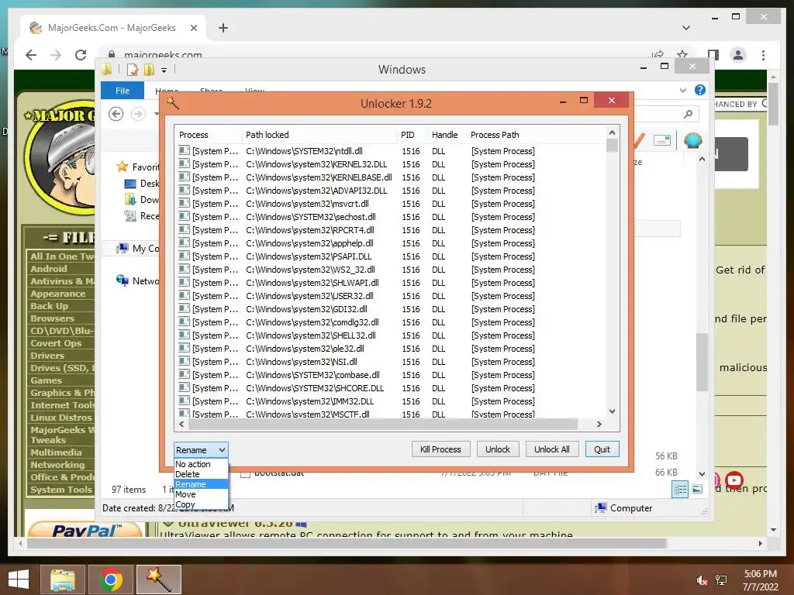The height and width of the screenshot is (595, 794).
Task: Open File Explorer from taskbar
Action: coord(62,580)
